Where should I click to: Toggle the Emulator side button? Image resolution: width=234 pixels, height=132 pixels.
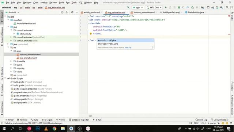232,86
